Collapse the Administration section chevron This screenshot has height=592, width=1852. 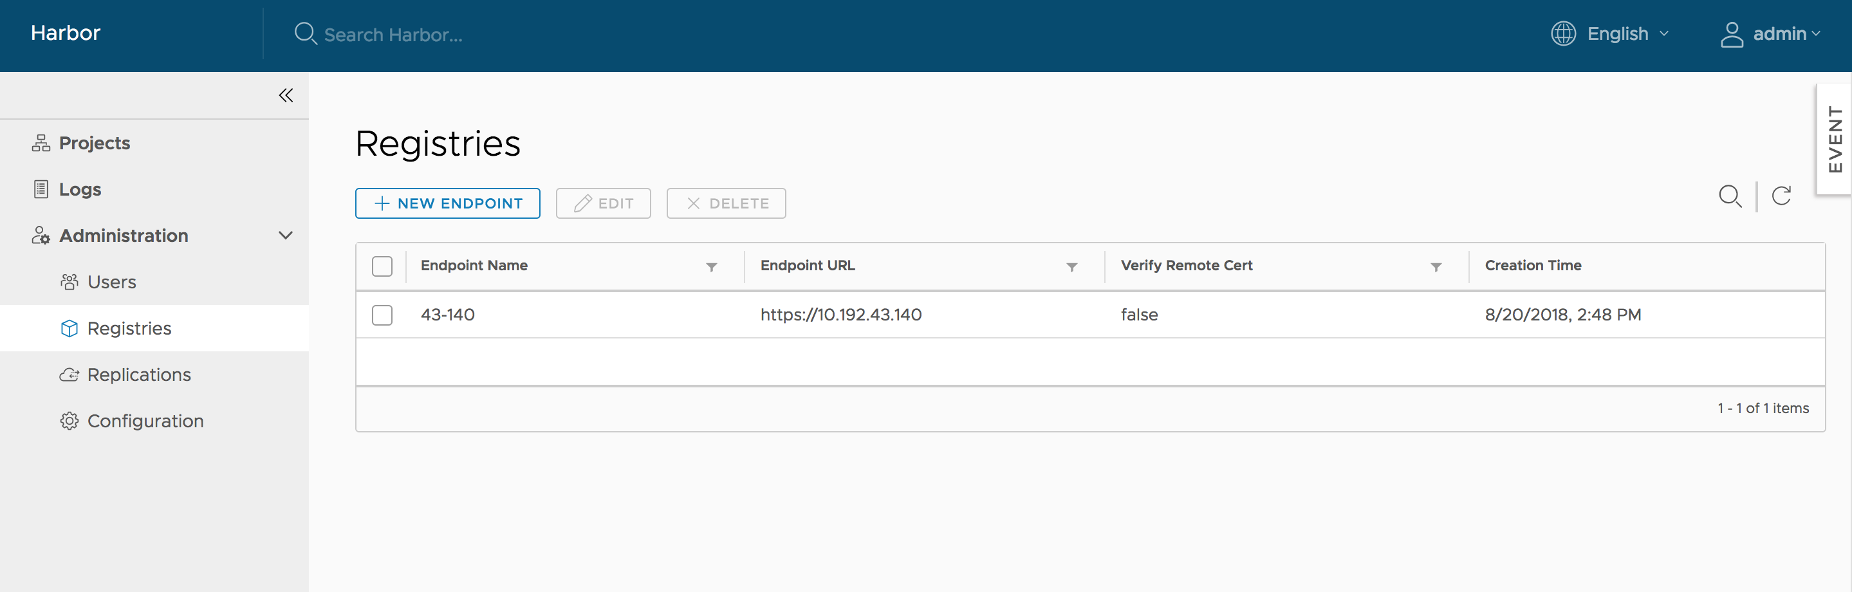286,236
